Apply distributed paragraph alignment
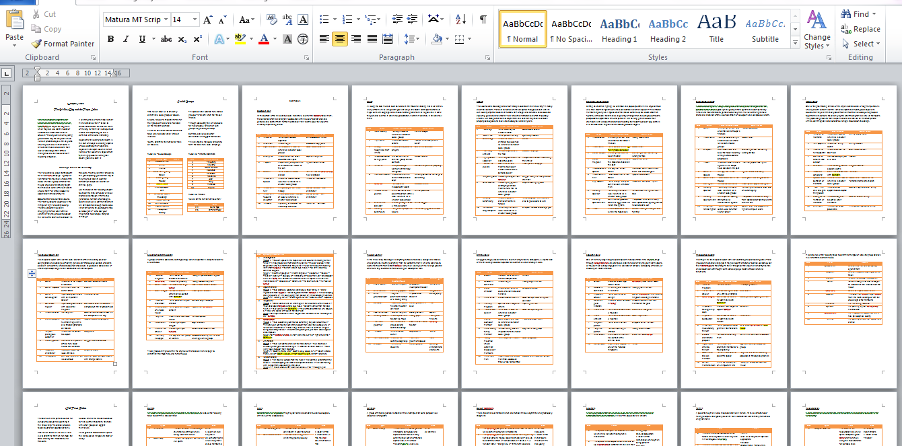The image size is (902, 446). tap(388, 39)
